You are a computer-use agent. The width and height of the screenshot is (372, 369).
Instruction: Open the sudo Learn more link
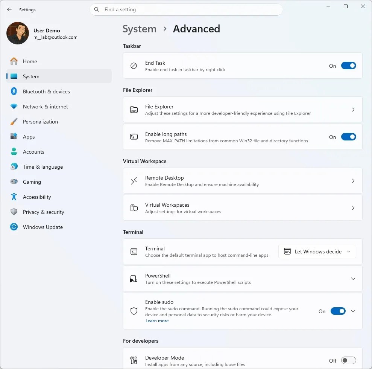point(157,321)
